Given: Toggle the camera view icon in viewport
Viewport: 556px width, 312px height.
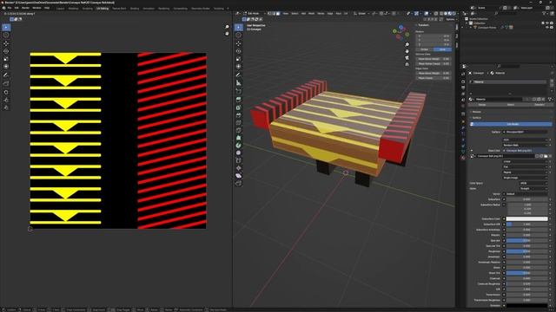Looking at the screenshot, I should click(407, 58).
